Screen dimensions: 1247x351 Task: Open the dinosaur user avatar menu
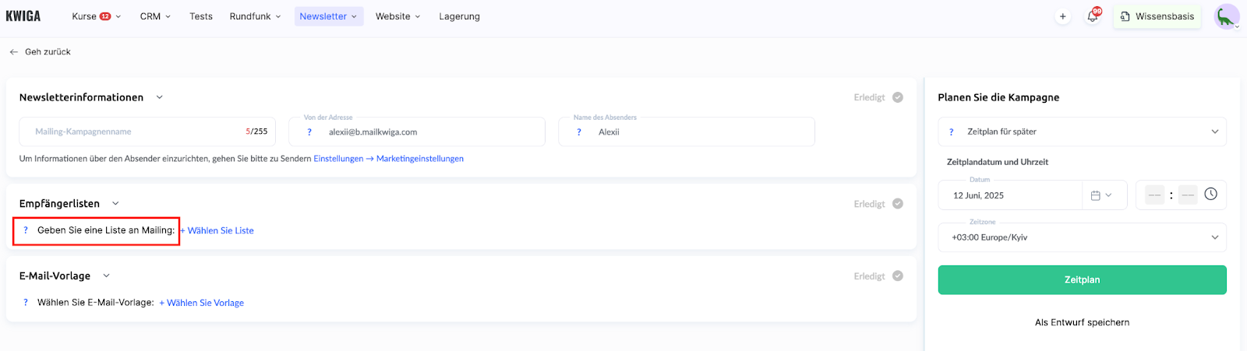[x=1227, y=16]
